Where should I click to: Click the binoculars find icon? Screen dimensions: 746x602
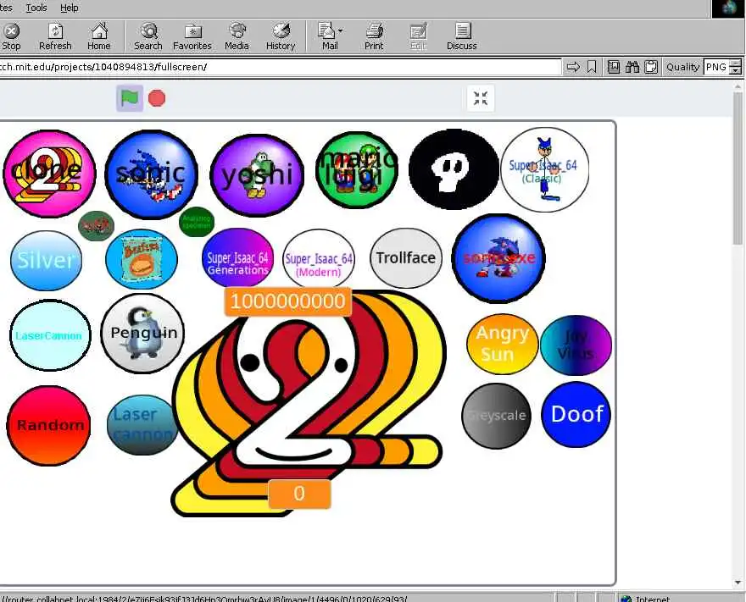[x=632, y=67]
